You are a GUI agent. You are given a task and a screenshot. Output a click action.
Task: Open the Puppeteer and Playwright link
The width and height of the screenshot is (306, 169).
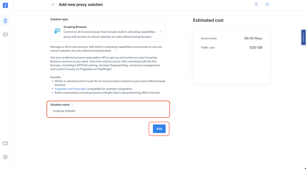click(71, 89)
